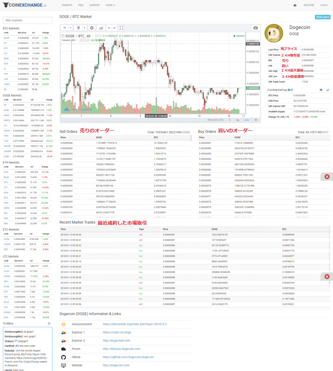Mute sound with the speaker icon

(295, 5)
